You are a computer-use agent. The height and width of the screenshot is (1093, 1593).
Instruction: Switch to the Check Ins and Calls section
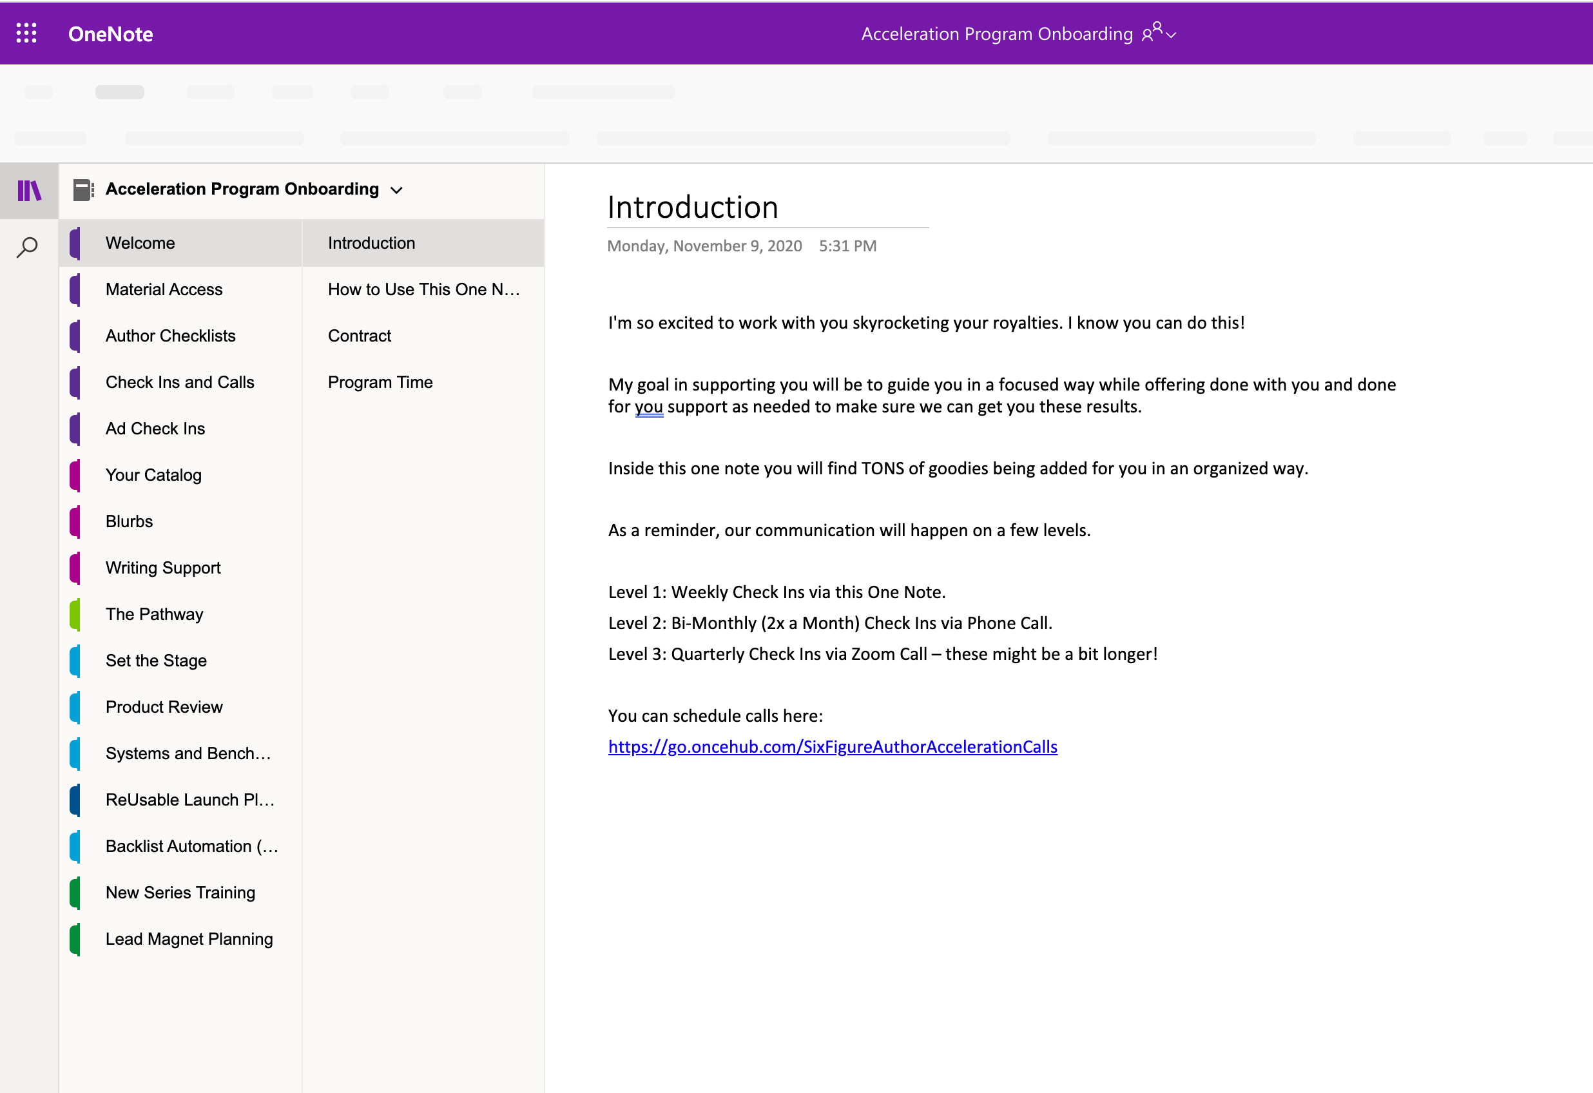pyautogui.click(x=180, y=382)
